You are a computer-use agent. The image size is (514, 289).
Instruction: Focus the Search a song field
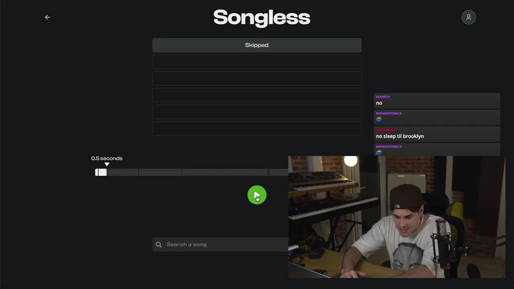[x=220, y=244]
